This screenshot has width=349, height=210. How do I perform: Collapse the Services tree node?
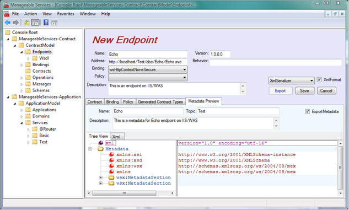22,123
